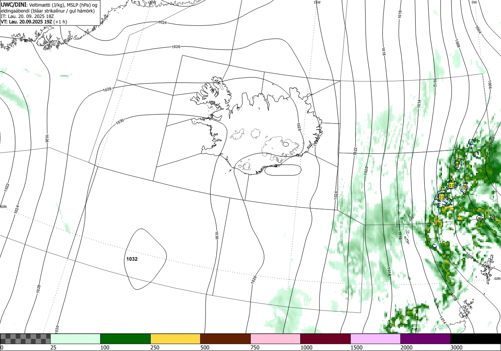Click the brown 500–750 legend swatch
The width and height of the screenshot is (501, 351).
(225, 338)
